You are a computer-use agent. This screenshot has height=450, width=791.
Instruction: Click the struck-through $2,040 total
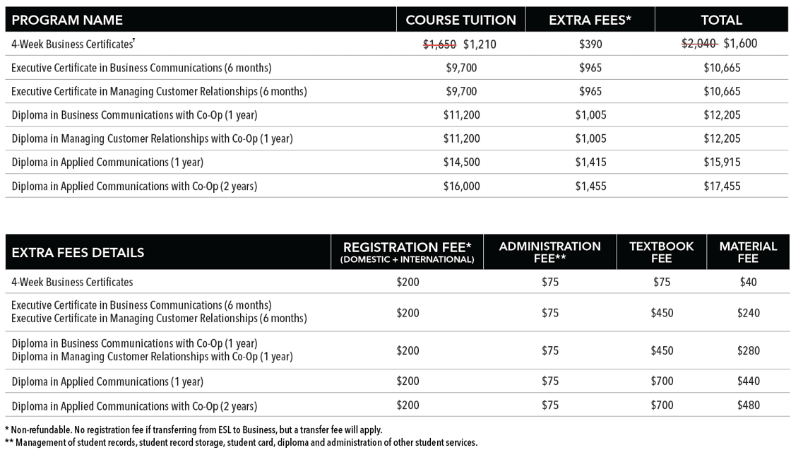tap(698, 43)
